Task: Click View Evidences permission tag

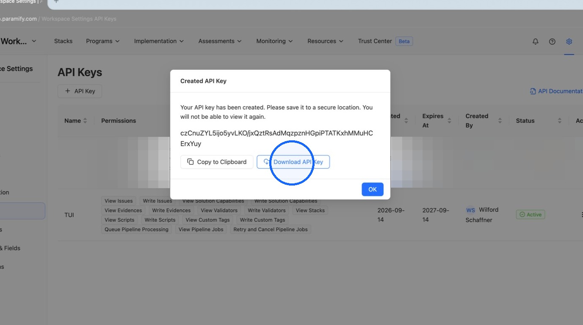Action: pos(123,210)
